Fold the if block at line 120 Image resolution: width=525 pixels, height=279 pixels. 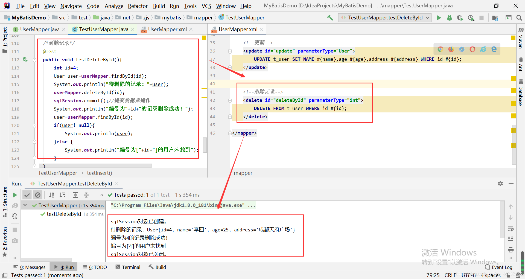click(x=34, y=125)
